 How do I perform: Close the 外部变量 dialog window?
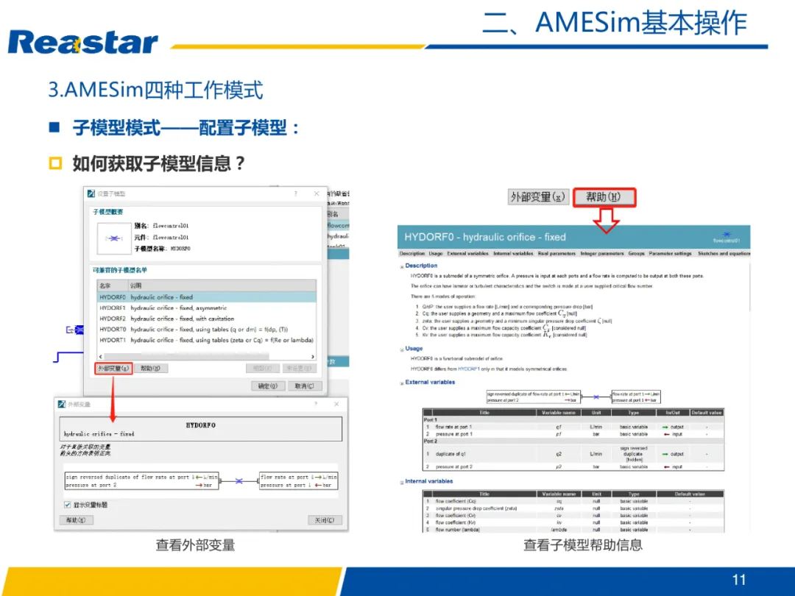click(336, 404)
